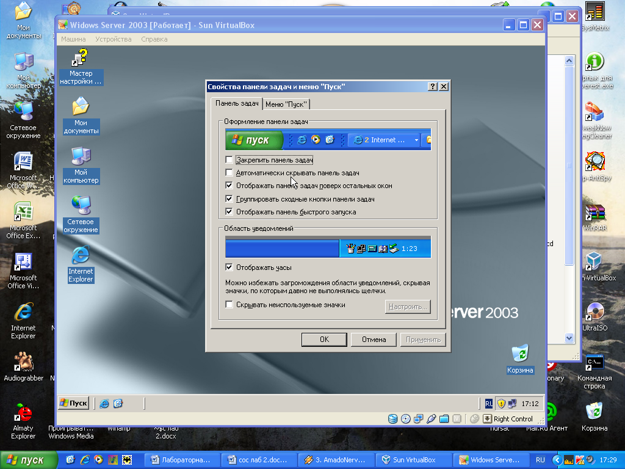This screenshot has height=469, width=625.
Task: Click guest tray network connection icon
Action: pos(512,404)
